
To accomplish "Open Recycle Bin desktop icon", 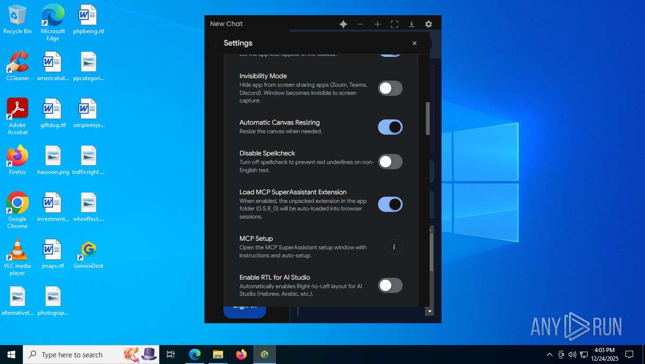I will pyautogui.click(x=18, y=20).
